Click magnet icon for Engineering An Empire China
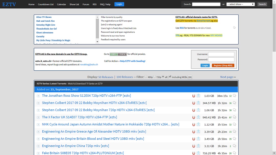The image size is (276, 155). (x=194, y=146)
